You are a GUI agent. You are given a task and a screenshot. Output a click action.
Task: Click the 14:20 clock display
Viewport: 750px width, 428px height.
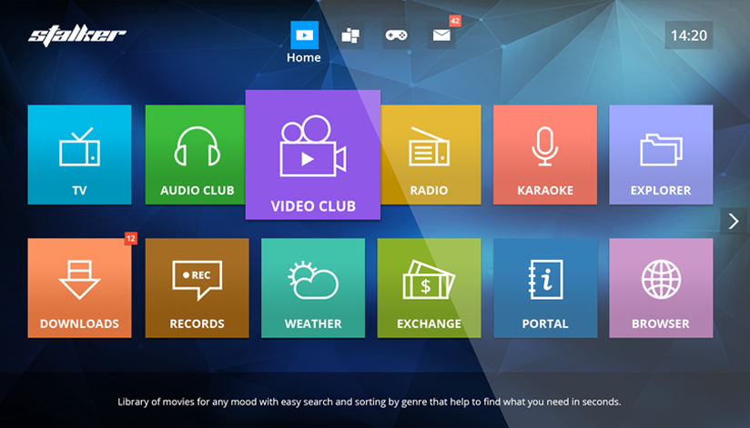point(688,35)
